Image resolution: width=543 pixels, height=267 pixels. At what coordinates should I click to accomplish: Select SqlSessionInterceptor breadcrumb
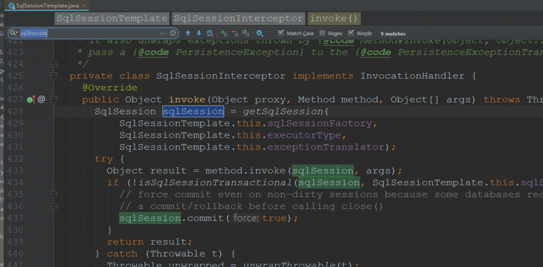(239, 18)
